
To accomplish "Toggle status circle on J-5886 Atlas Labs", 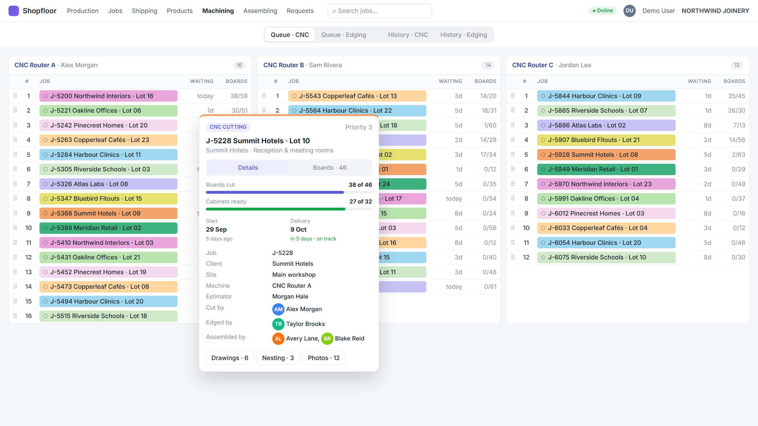I will coord(543,125).
